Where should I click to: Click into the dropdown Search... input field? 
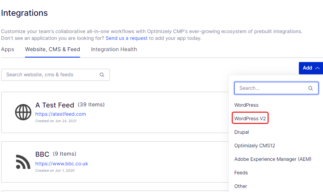click(x=276, y=88)
